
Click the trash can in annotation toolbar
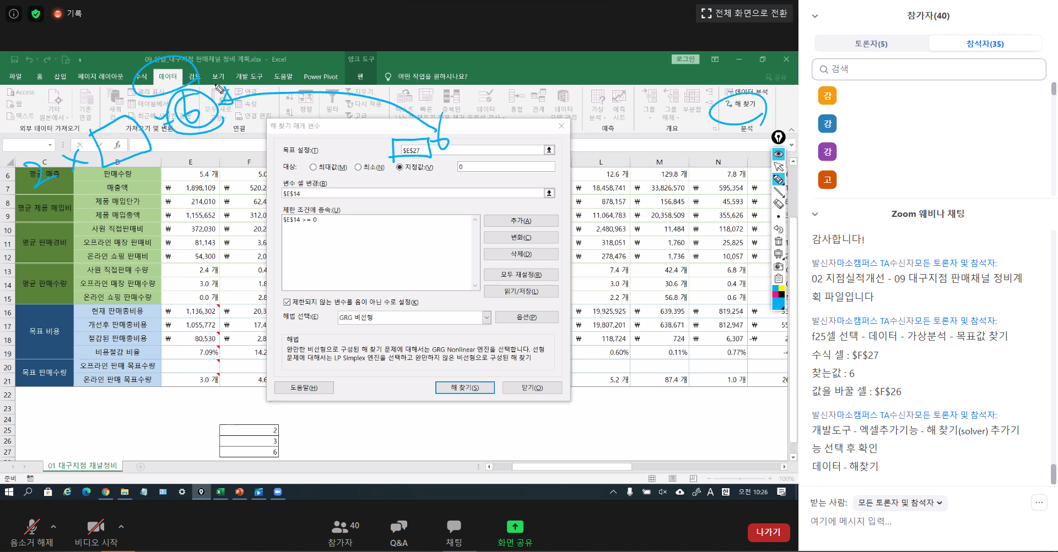click(x=778, y=242)
